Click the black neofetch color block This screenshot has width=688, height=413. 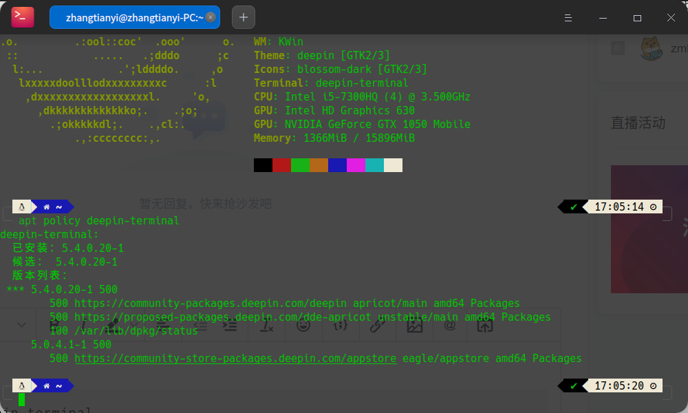[263, 165]
